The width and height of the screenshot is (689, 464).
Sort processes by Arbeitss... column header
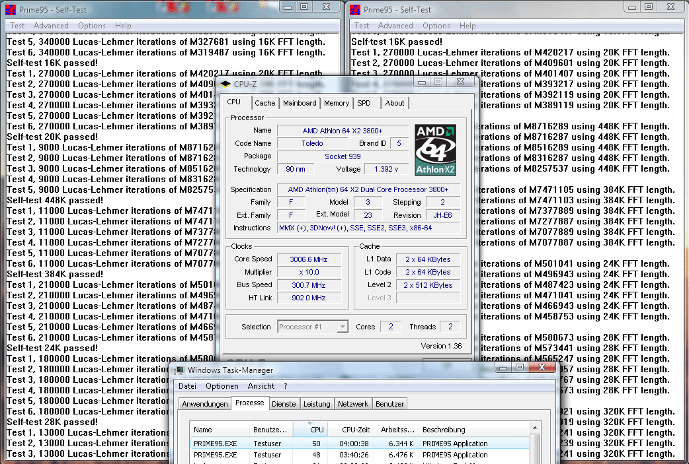[x=396, y=430]
